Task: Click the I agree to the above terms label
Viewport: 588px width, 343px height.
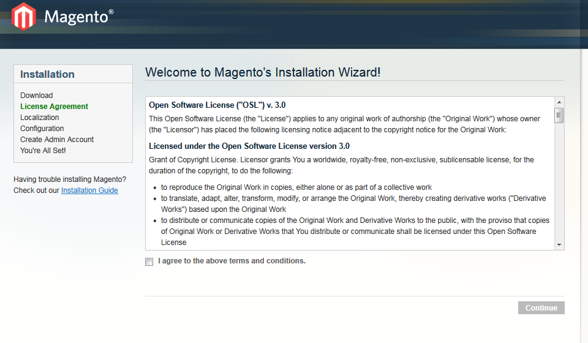Action: click(232, 261)
